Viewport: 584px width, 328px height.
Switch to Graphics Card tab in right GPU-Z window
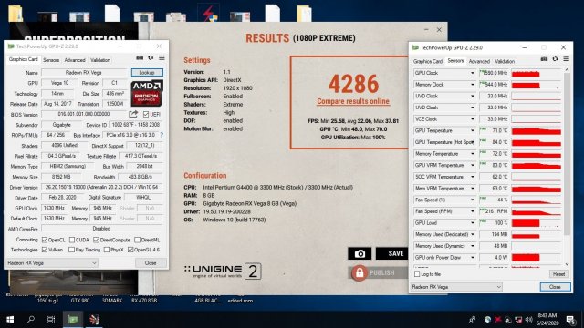pos(428,61)
